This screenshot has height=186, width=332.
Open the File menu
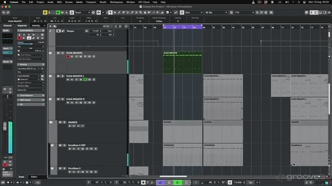23,2
